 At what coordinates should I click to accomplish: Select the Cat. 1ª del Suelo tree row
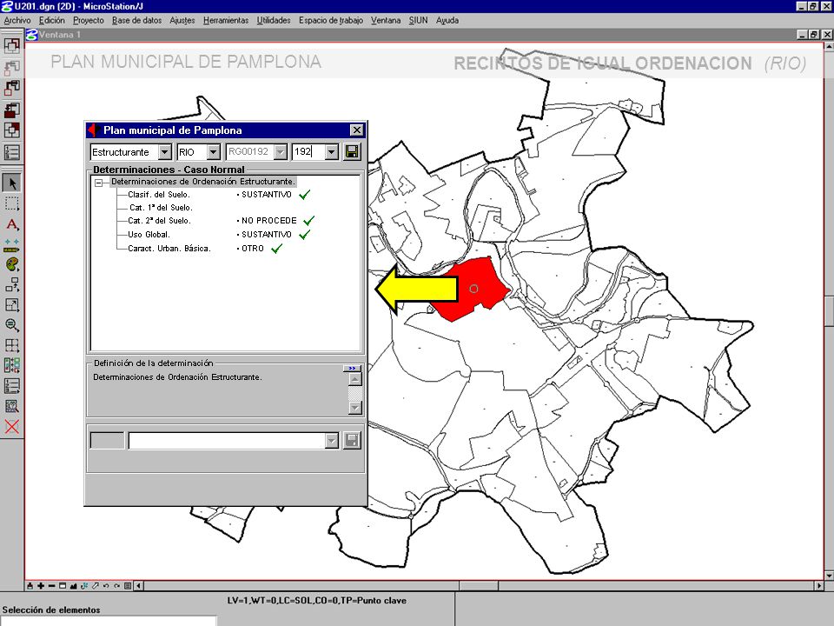tap(161, 208)
